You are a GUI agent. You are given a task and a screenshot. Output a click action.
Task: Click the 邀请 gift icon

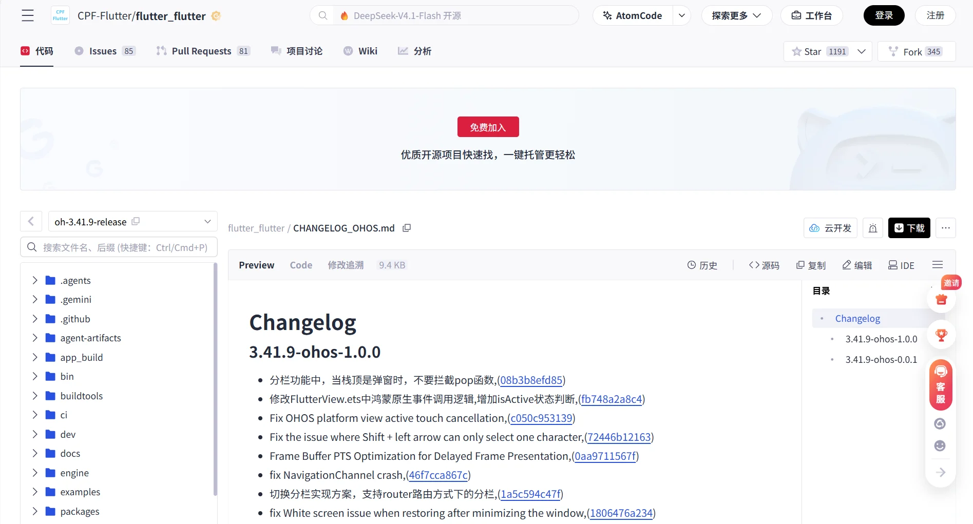[x=941, y=299]
